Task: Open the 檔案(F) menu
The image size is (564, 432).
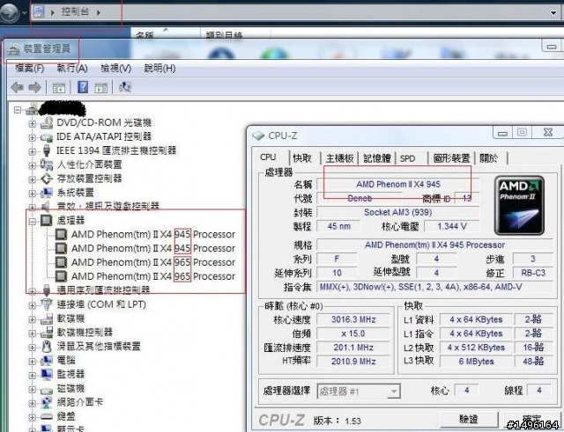Action: tap(29, 68)
